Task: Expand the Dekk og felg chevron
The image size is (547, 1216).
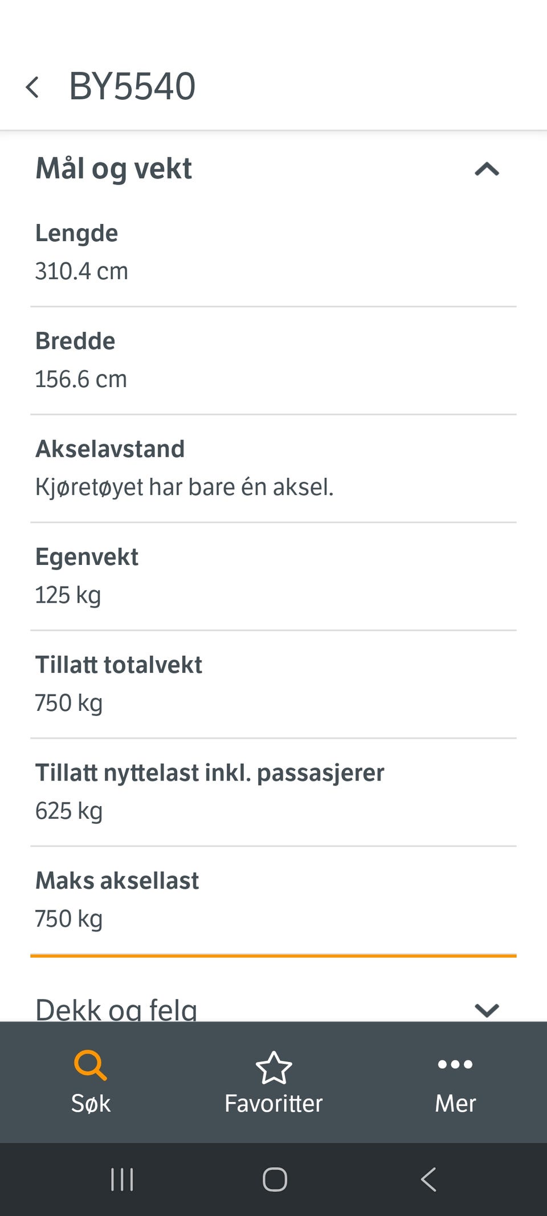Action: coord(487,1010)
